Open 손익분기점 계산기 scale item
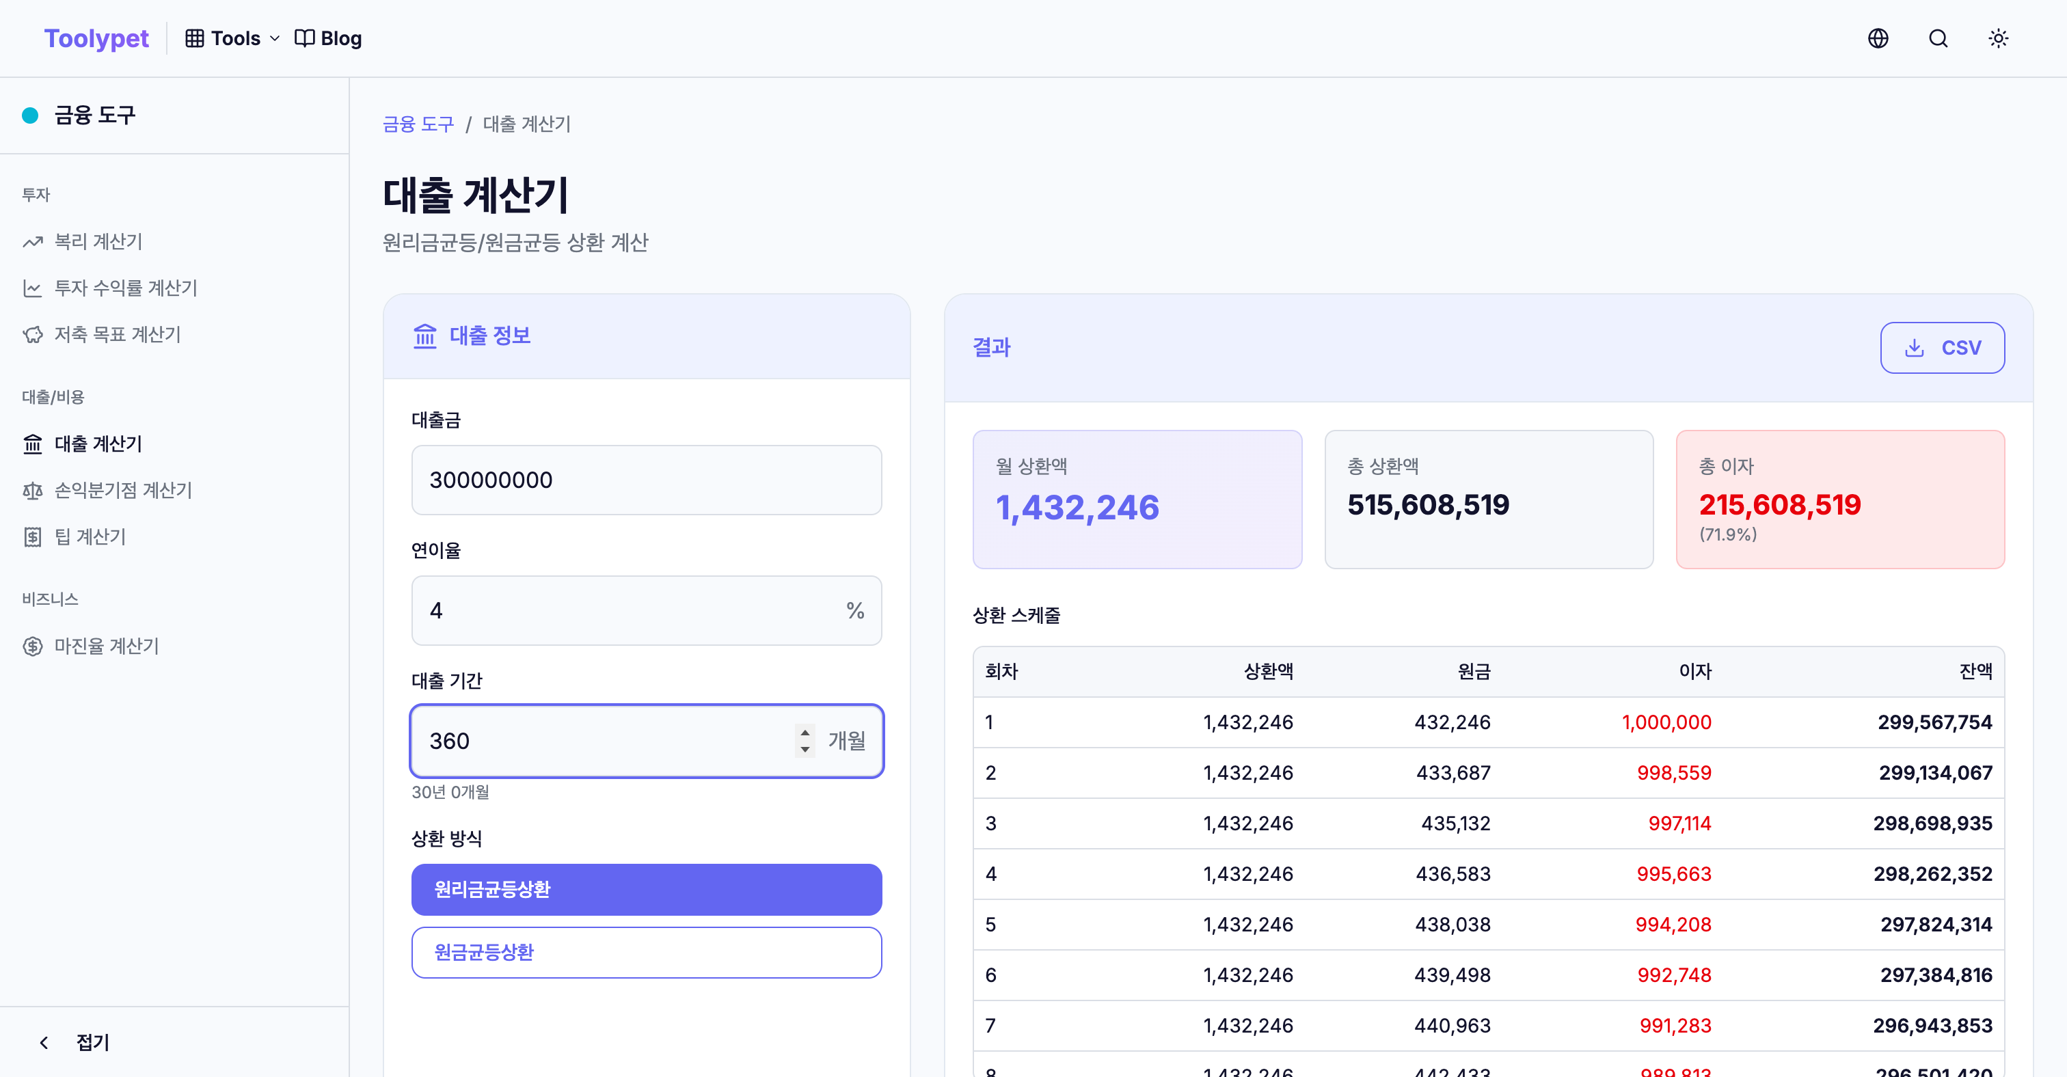Image resolution: width=2067 pixels, height=1077 pixels. click(x=123, y=490)
